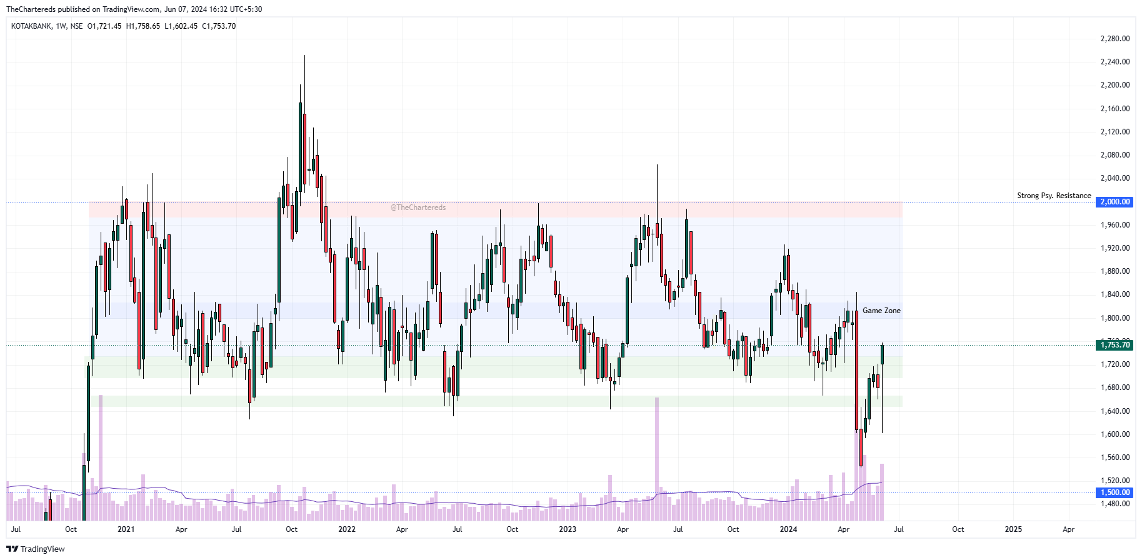Click the high value H1,758.65
The height and width of the screenshot is (560, 1142).
[143, 26]
